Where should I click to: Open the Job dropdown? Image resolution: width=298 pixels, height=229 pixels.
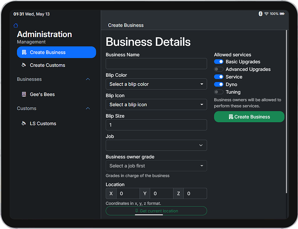pos(156,145)
